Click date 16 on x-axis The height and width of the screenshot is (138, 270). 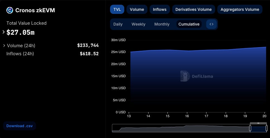[187, 116]
